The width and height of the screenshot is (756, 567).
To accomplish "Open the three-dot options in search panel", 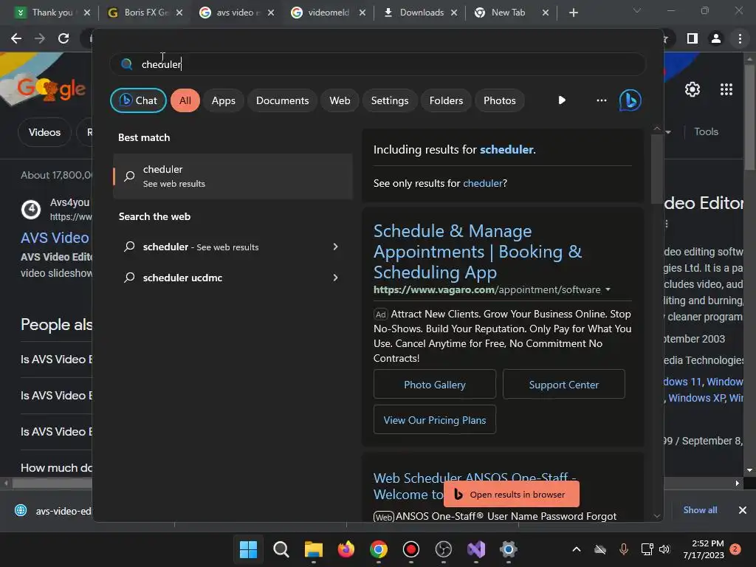I will coord(601,100).
